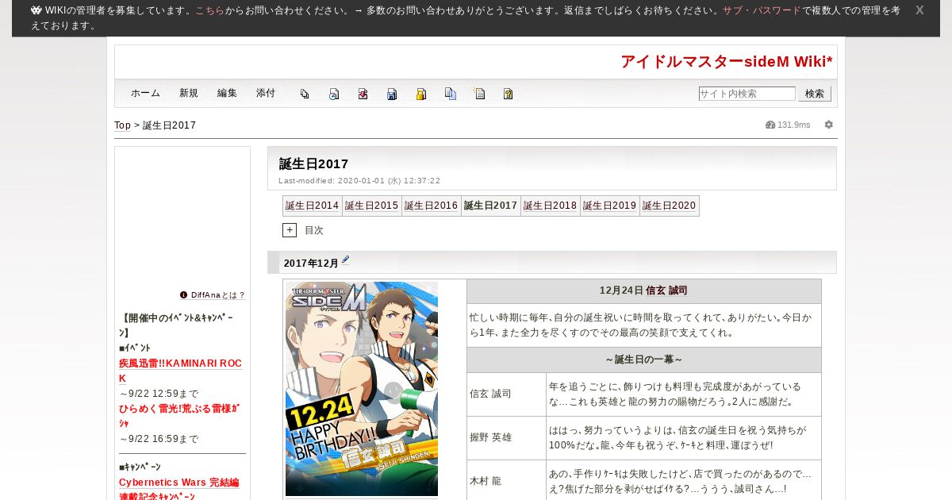
Task: Open the ひらめく雷光!荒ぶる雷様ｶﾞｼｬ link
Action: click(179, 416)
